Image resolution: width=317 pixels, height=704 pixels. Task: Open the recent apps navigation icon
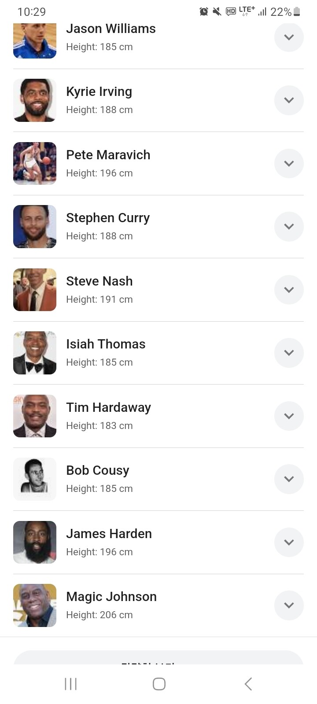pyautogui.click(x=70, y=684)
